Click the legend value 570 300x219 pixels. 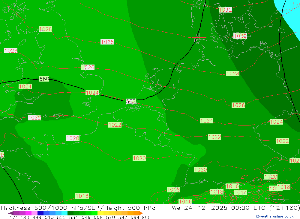click(x=110, y=217)
